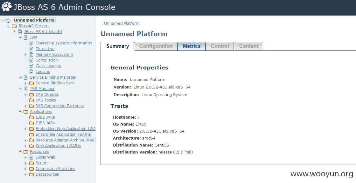Collapse the Unnamed Platform root node
Image resolution: width=356 pixels, height=183 pixels.
[x=3, y=20]
